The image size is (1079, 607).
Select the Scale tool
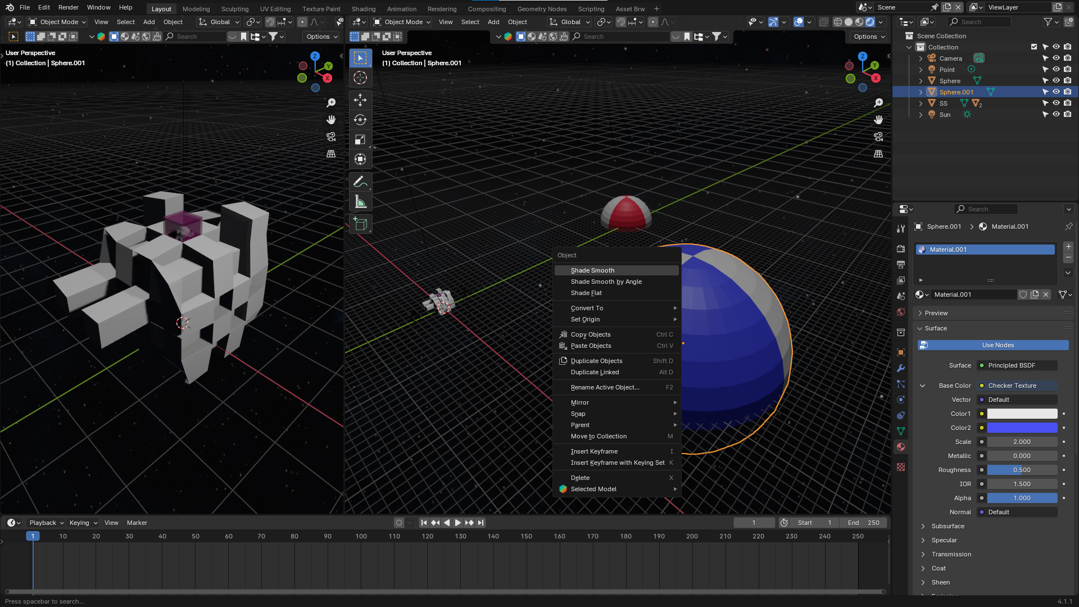click(360, 139)
